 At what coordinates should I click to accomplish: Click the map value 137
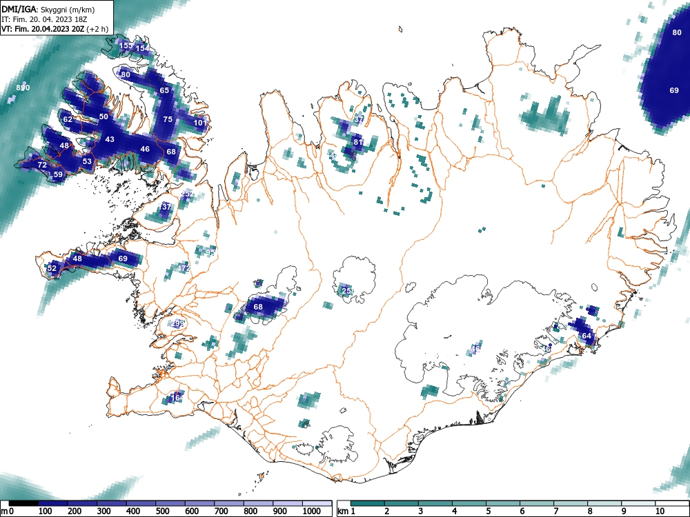[x=165, y=207]
